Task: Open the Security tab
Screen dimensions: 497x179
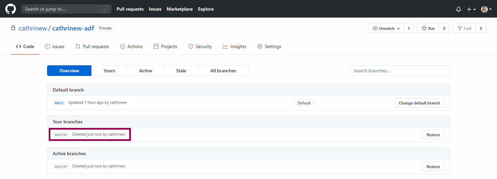Action: tap(200, 46)
